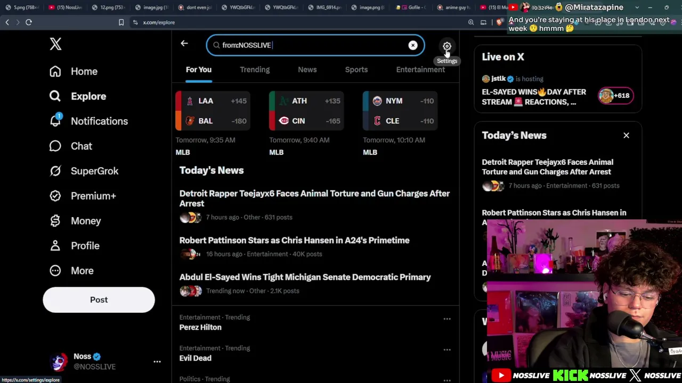Click the bookmark icon in the address bar

(x=121, y=22)
